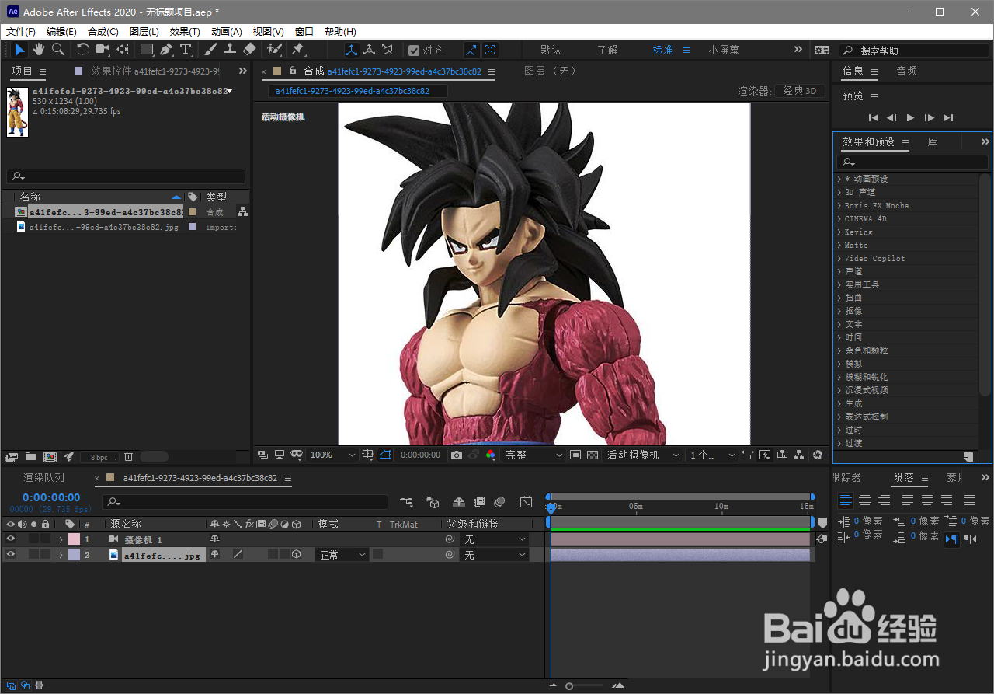Click the Project panel search field
994x694 pixels.
pyautogui.click(x=125, y=176)
